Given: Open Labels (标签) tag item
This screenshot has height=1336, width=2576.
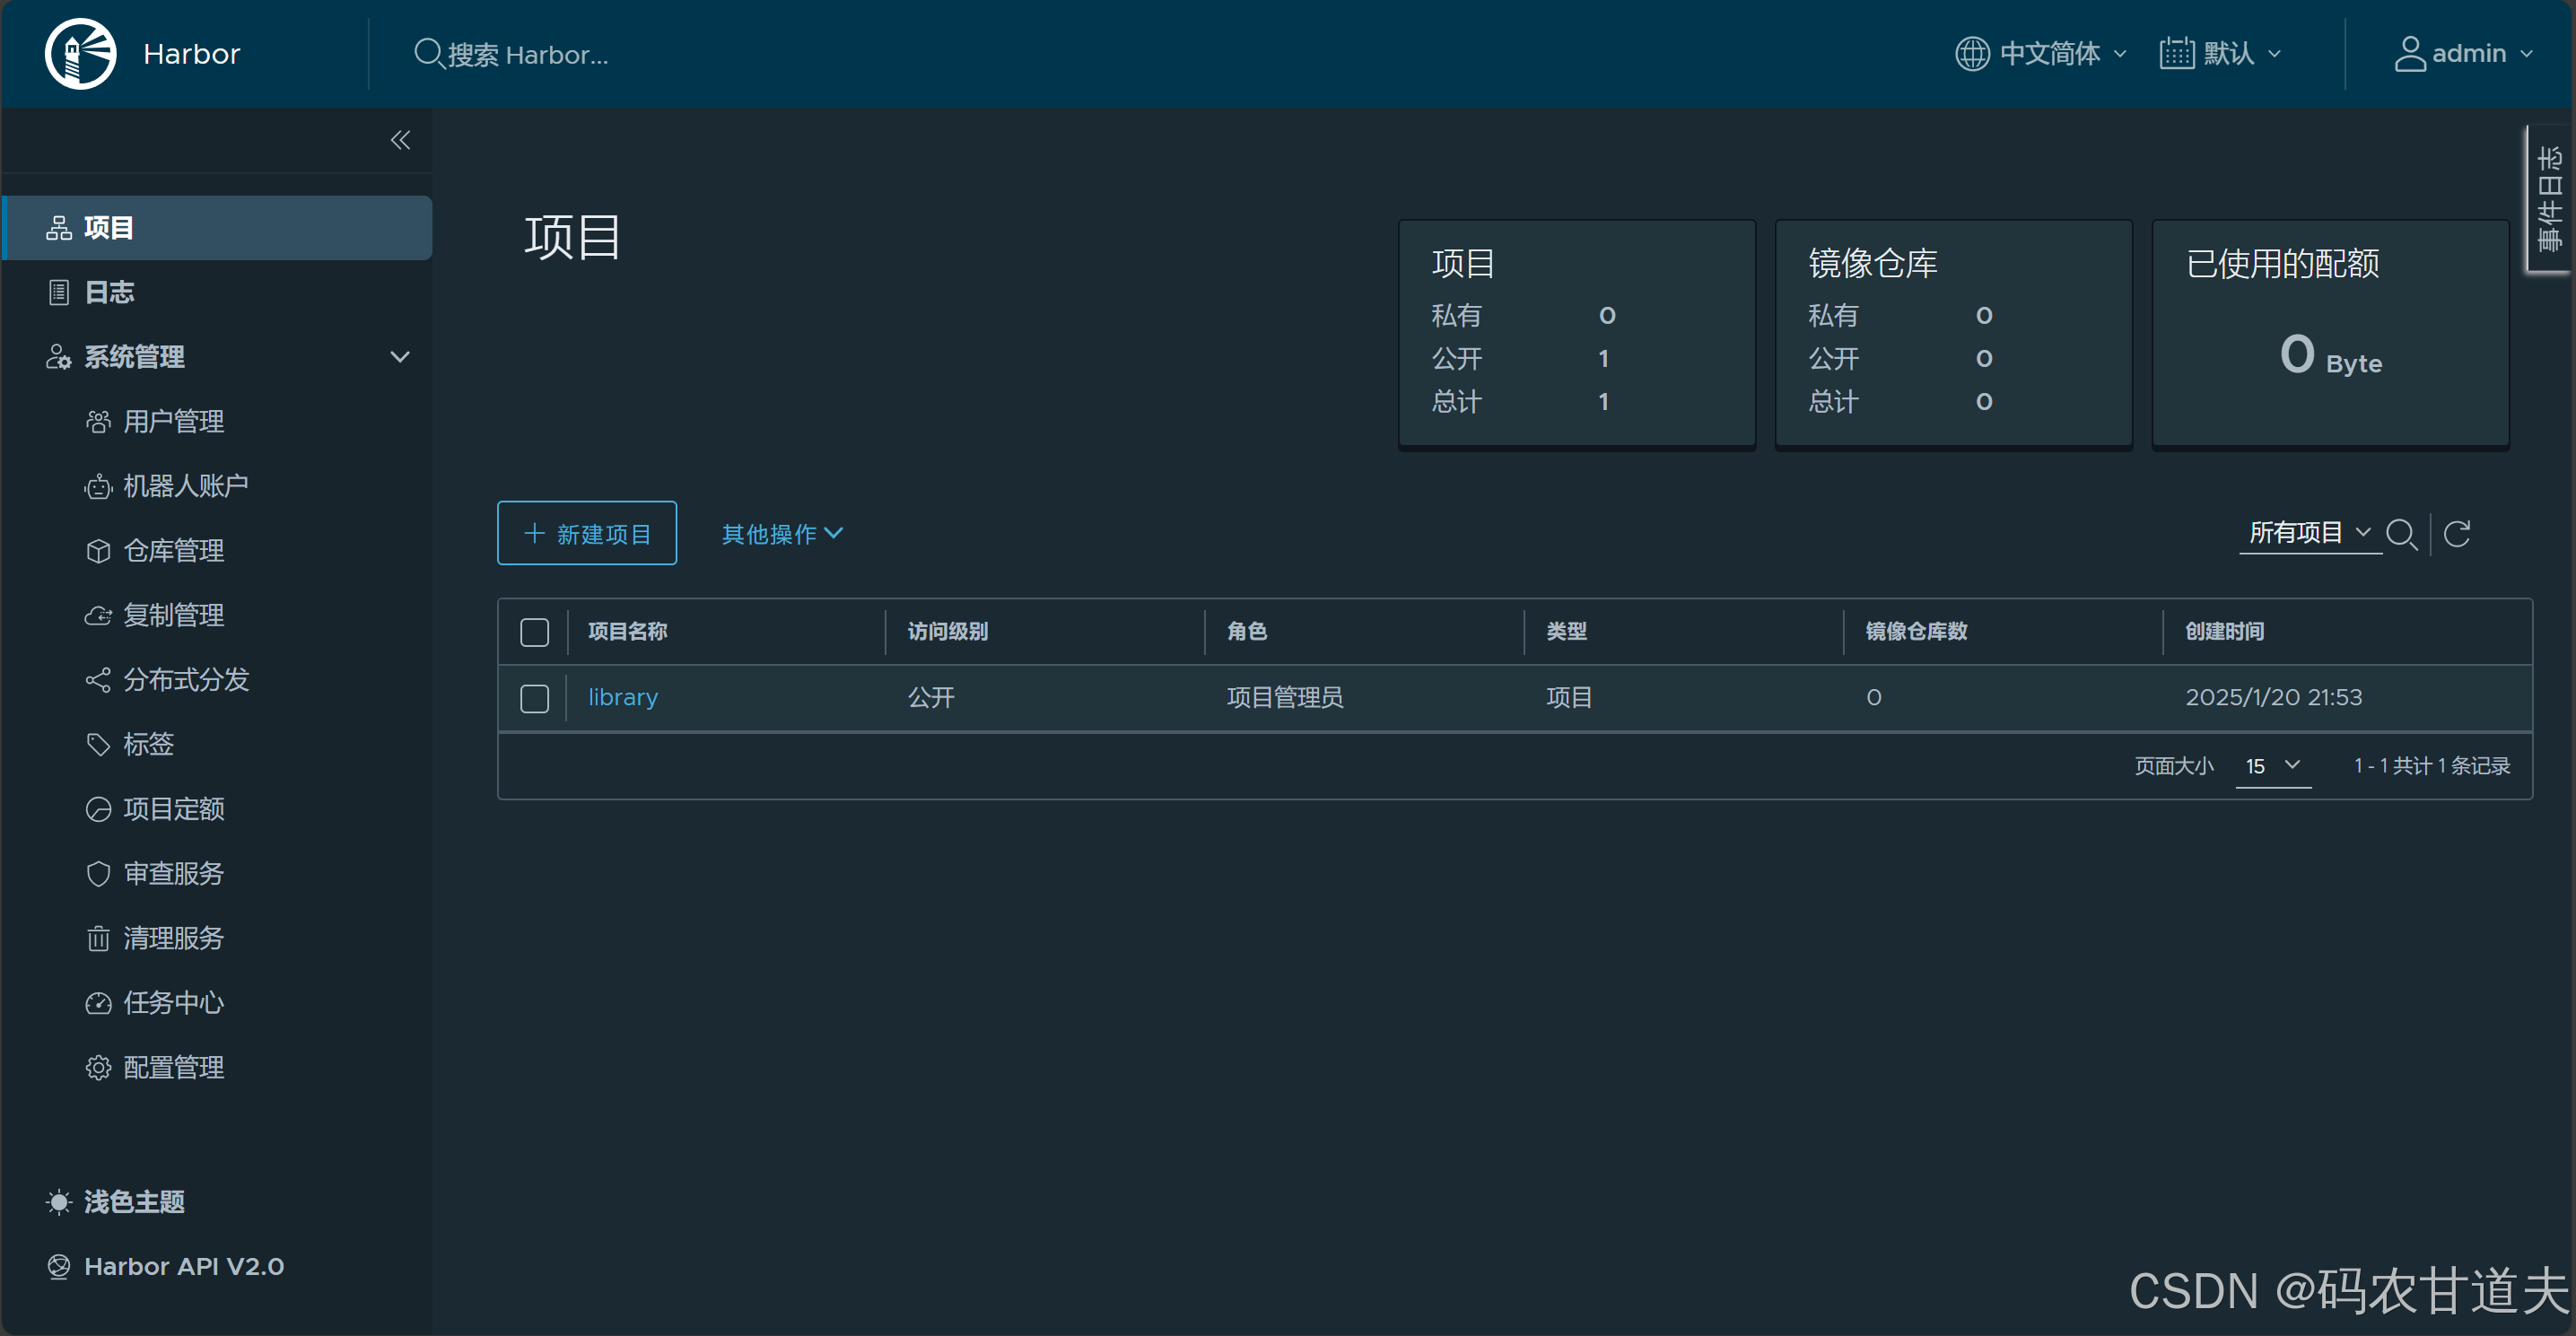Looking at the screenshot, I should (x=148, y=744).
